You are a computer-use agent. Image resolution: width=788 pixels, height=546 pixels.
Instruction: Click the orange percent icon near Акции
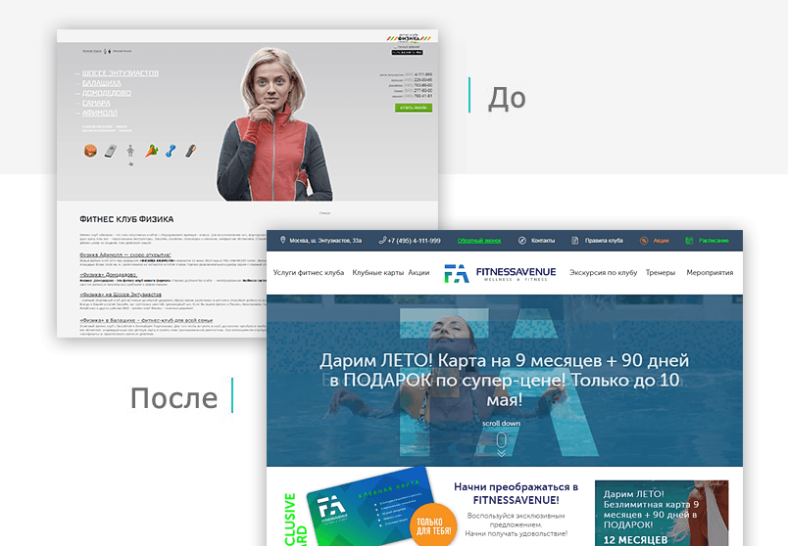(644, 241)
